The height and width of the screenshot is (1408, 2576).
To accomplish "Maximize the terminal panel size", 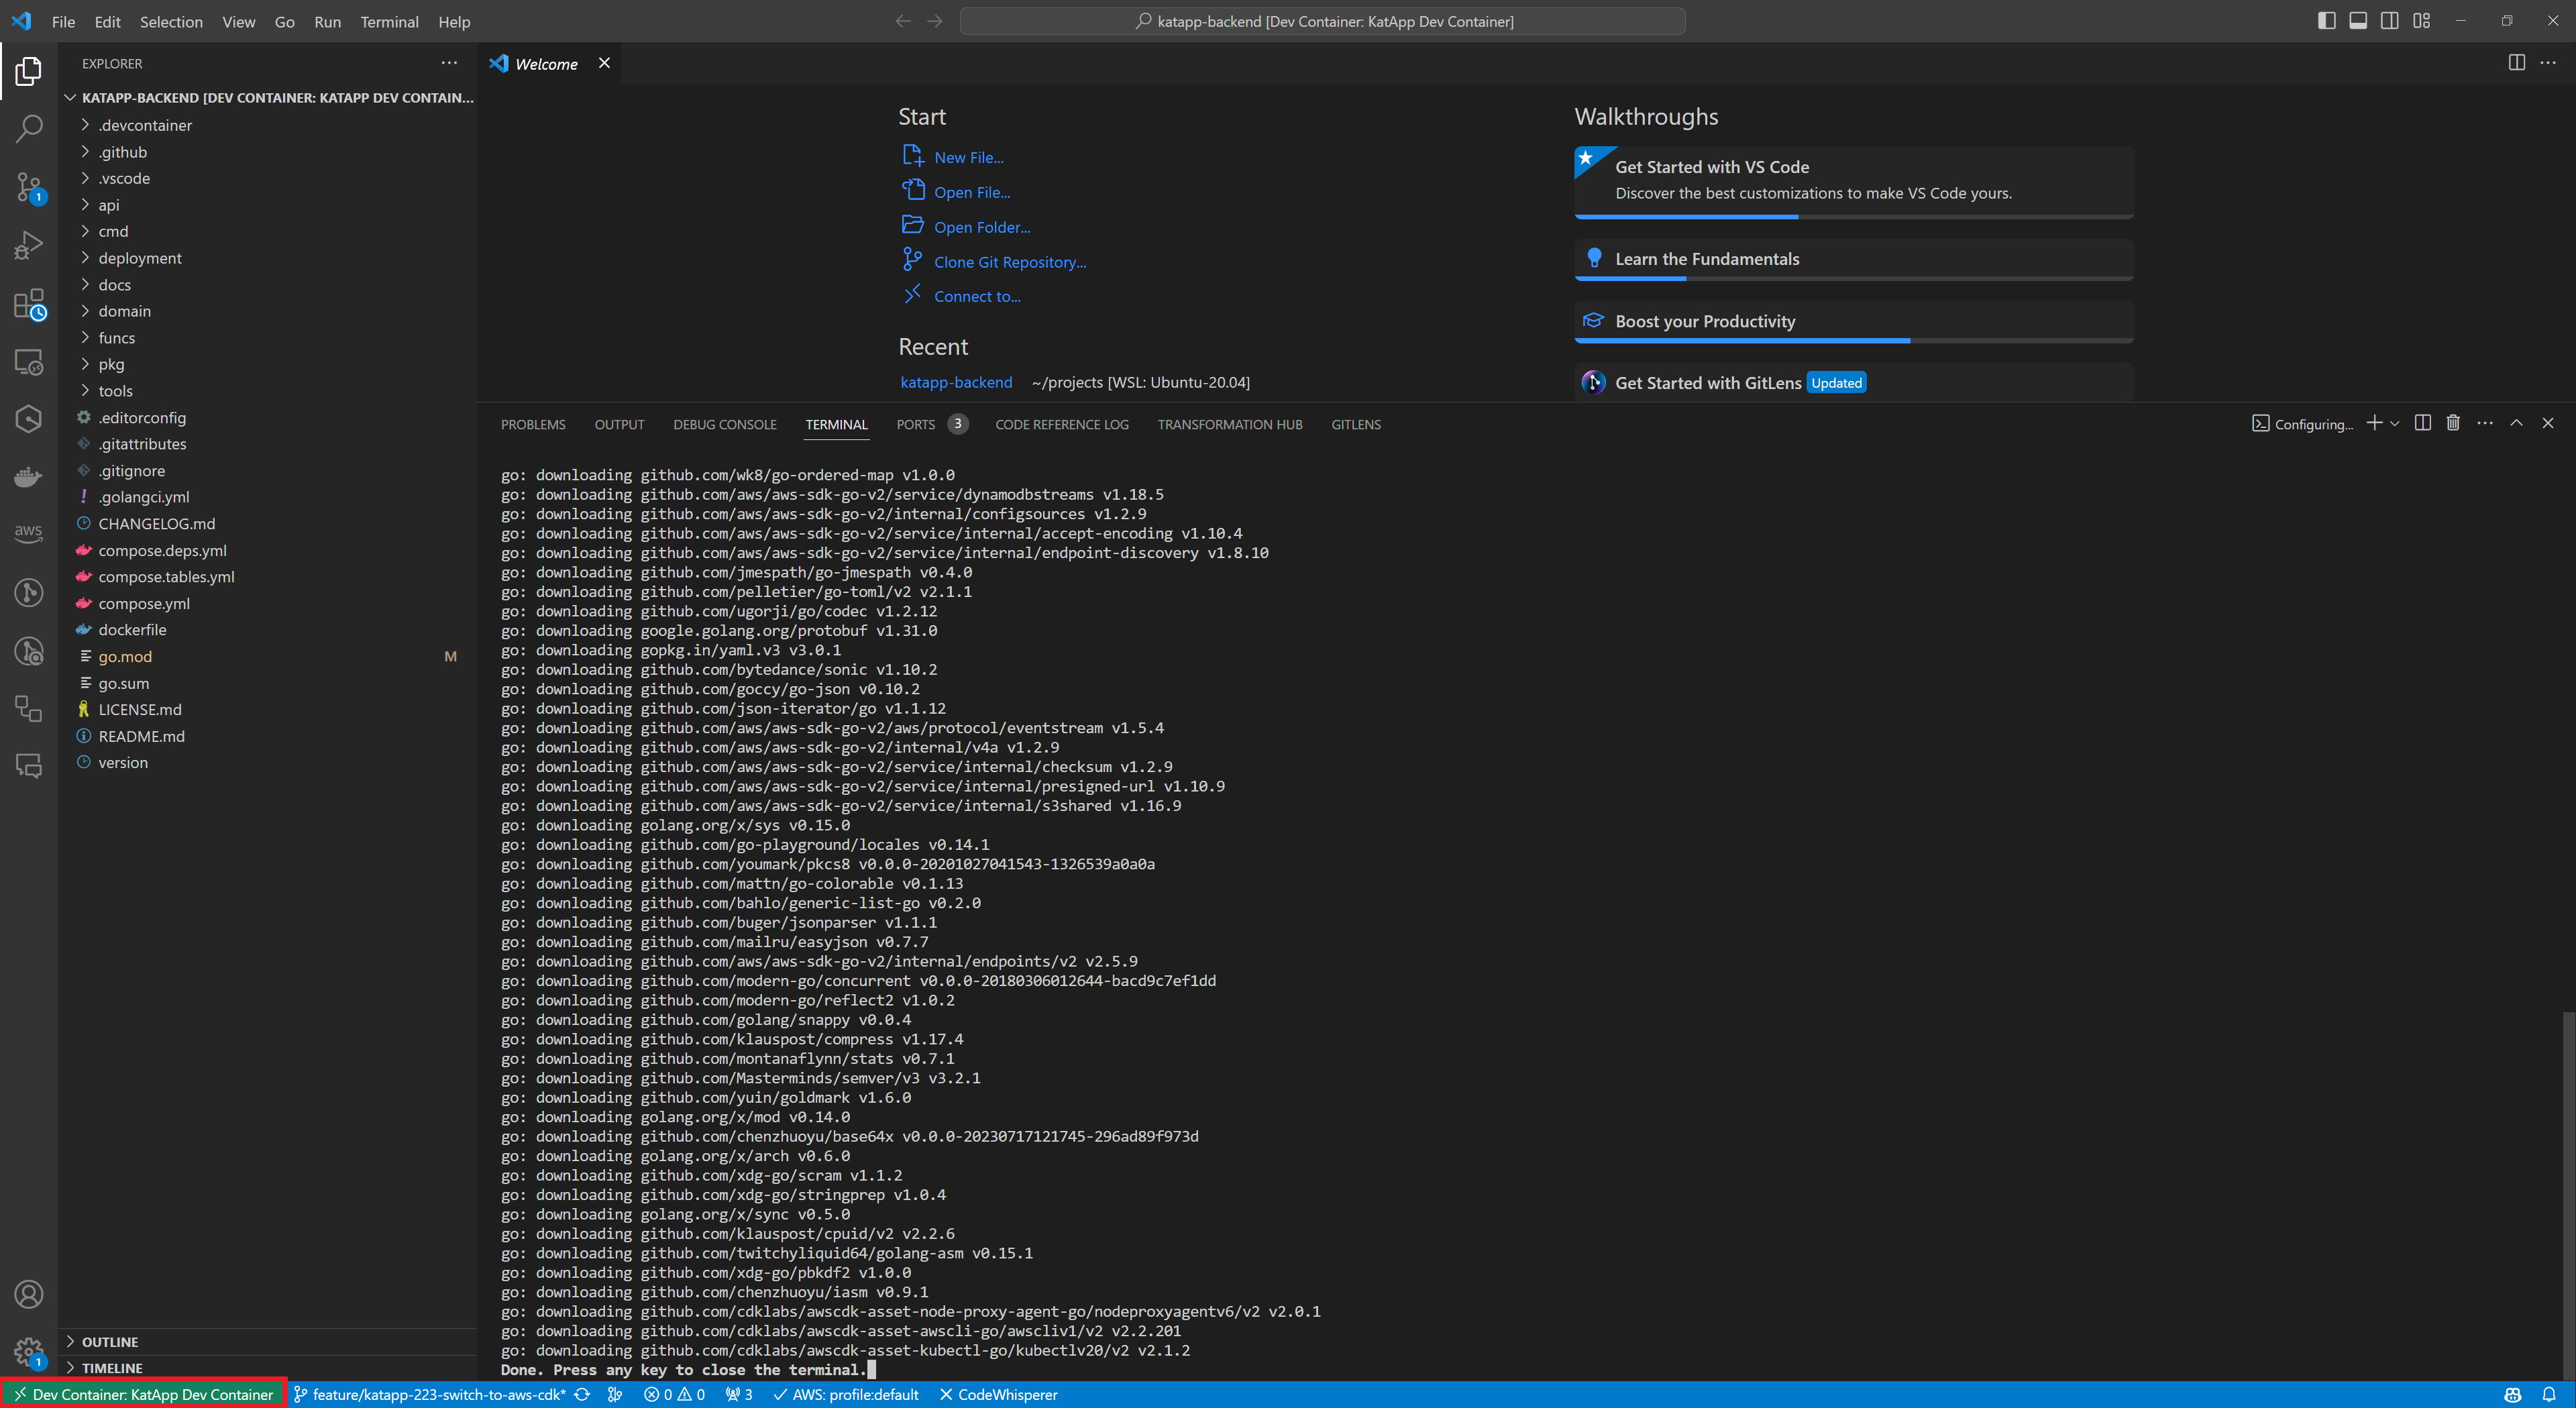I will pyautogui.click(x=2516, y=423).
